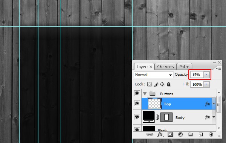Expand the Body layer effects arrow
The image size is (226, 143).
pyautogui.click(x=214, y=117)
